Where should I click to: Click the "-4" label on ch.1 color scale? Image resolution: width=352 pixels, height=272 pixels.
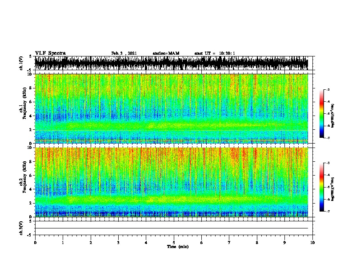click(x=328, y=102)
